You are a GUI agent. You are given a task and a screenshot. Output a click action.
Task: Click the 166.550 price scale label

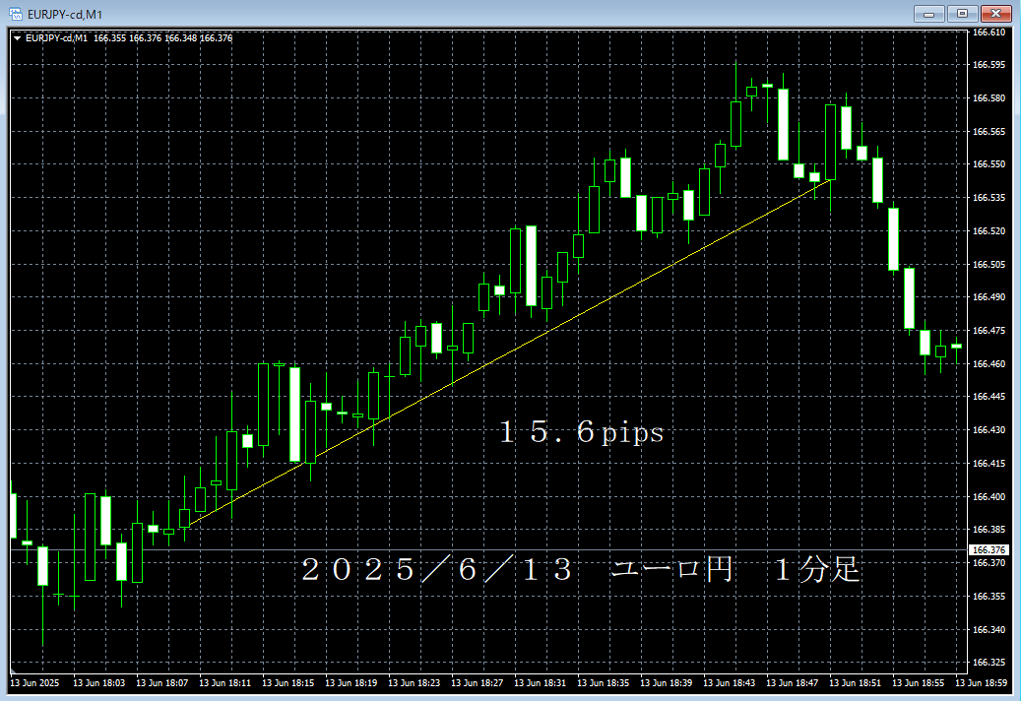(989, 164)
